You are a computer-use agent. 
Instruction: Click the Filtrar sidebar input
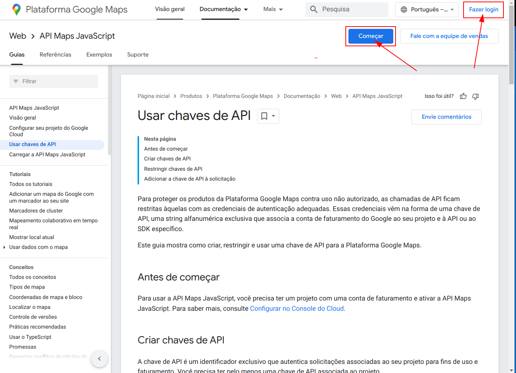(x=54, y=81)
